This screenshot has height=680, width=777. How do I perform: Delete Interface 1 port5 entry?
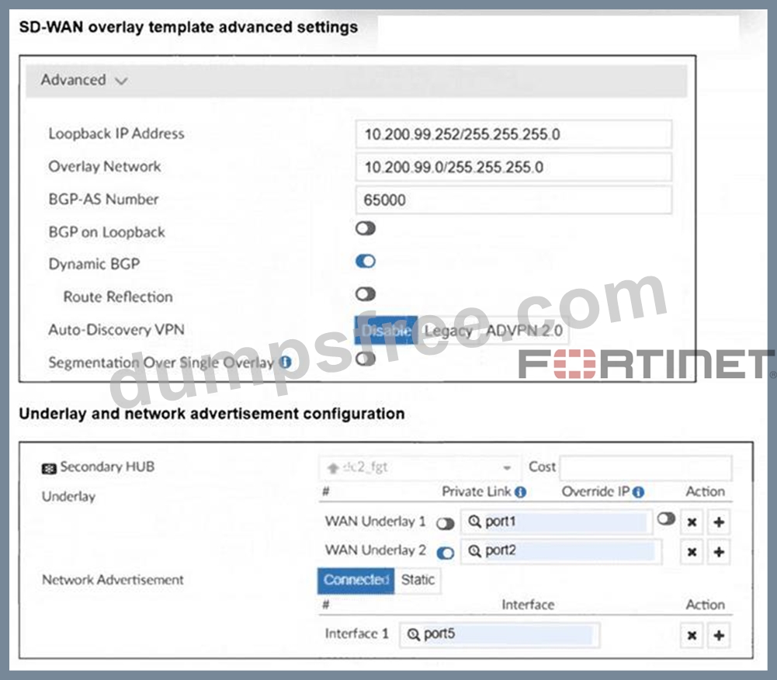[x=692, y=635]
